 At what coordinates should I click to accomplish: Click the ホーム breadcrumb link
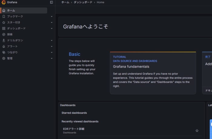65,2
